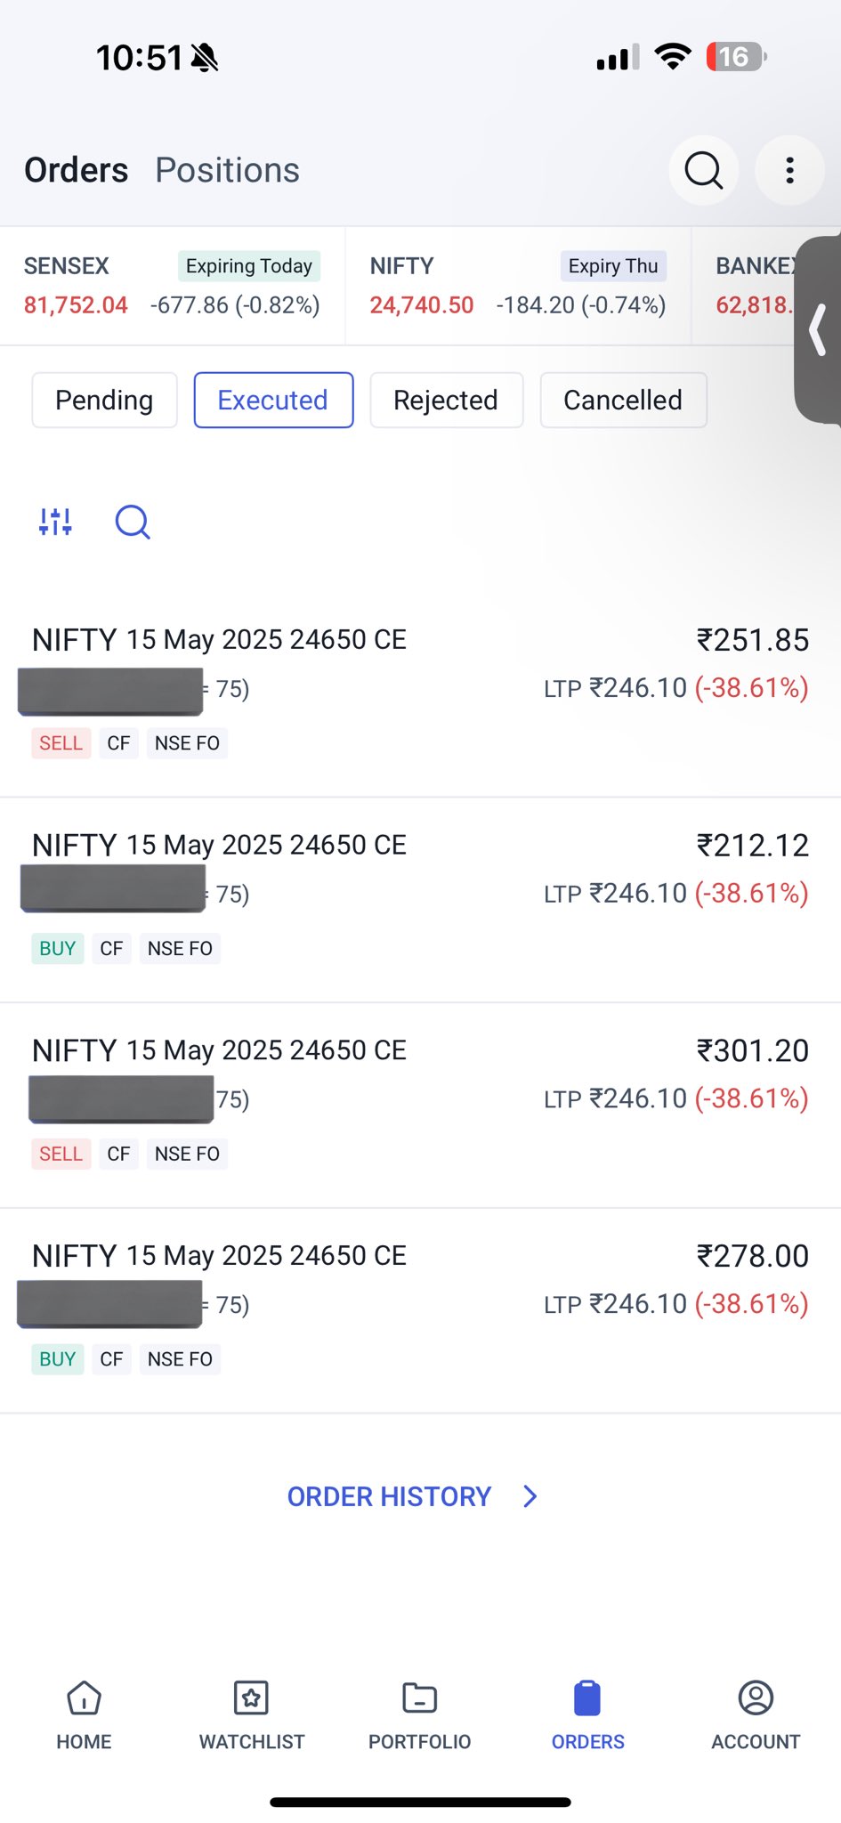Open the three-dot more options menu

coord(789,170)
